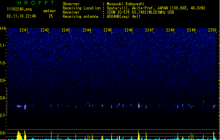Click the Receiving Location label

click(x=81, y=8)
